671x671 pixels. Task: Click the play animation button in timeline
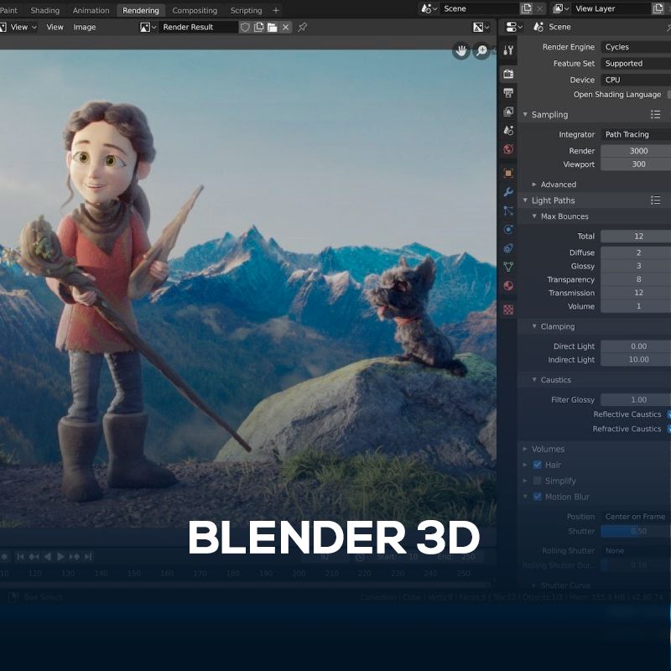pos(60,556)
